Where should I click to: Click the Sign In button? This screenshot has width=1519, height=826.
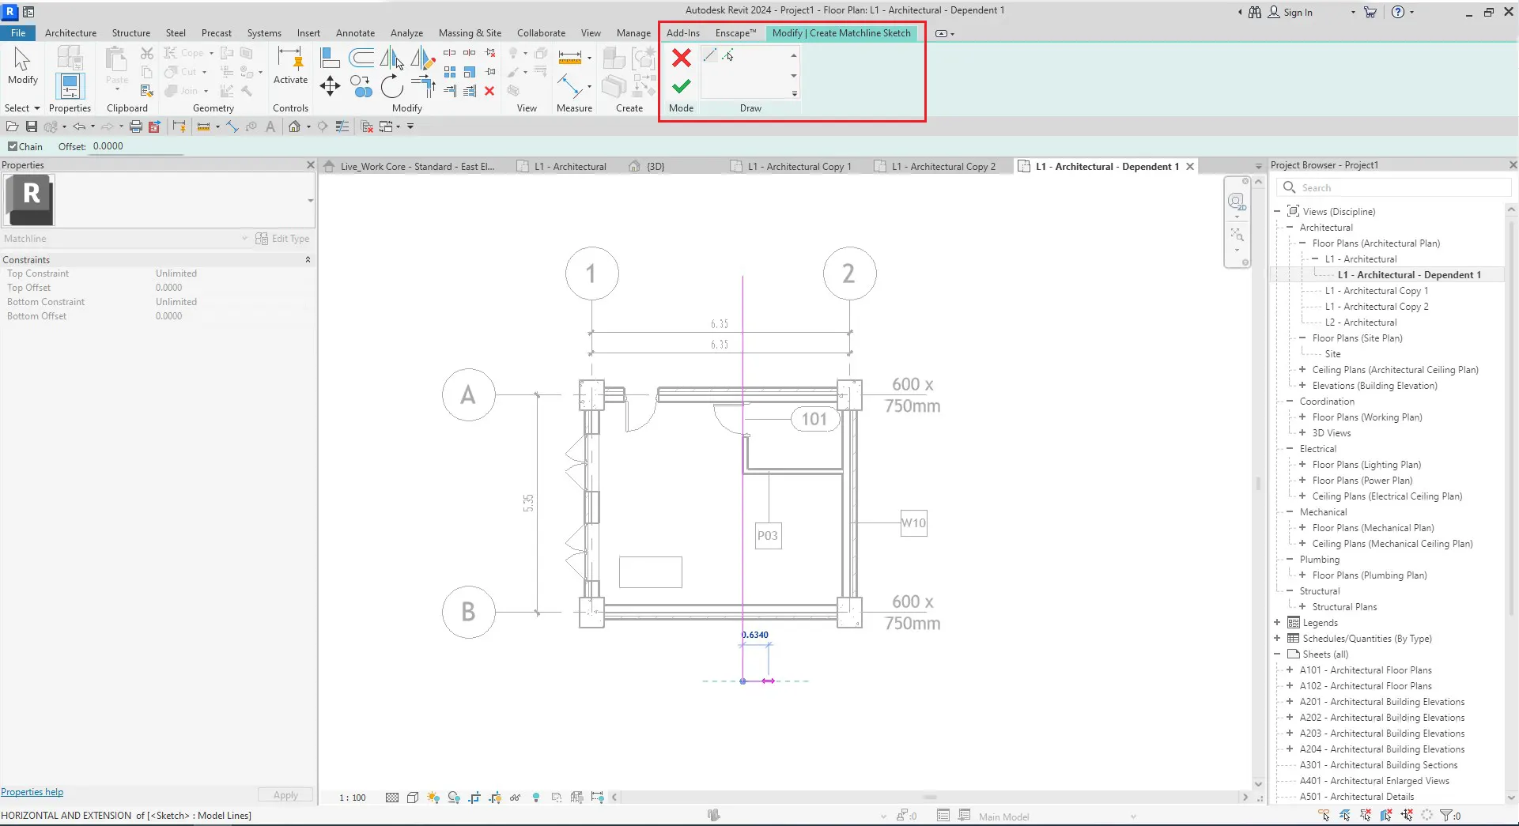(x=1290, y=12)
